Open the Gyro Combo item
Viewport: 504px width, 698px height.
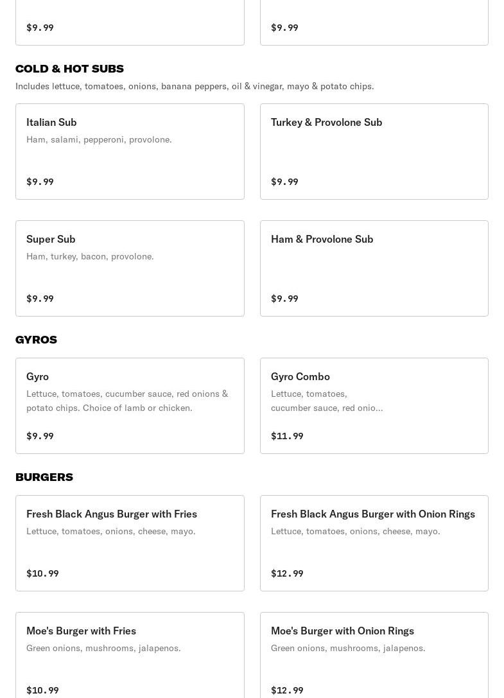tap(300, 376)
